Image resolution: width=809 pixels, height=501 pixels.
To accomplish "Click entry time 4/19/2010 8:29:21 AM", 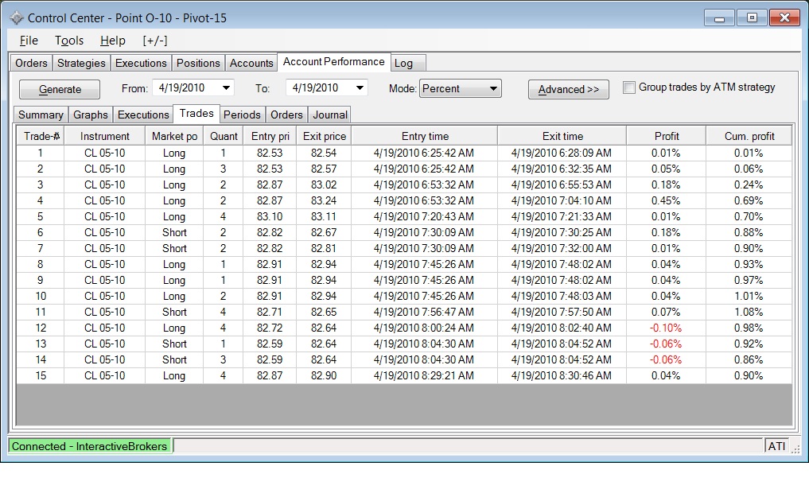I will (423, 375).
